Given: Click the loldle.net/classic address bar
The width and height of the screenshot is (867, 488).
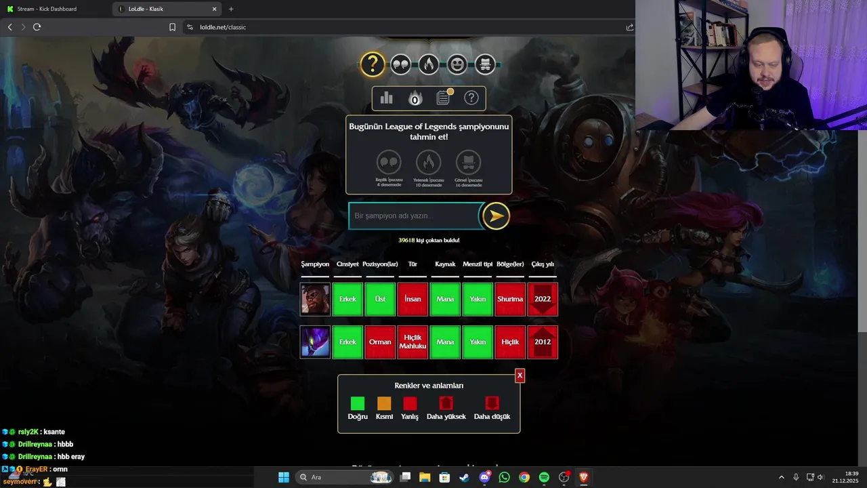Looking at the screenshot, I should [406, 27].
